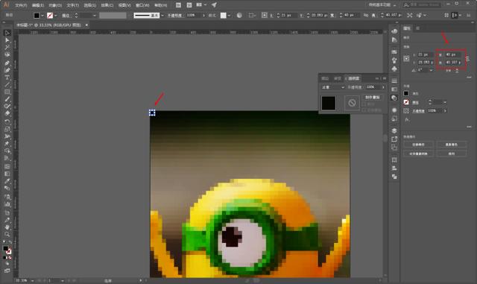
Task: Open the Color palette panel icon in dock
Action: 394,31
